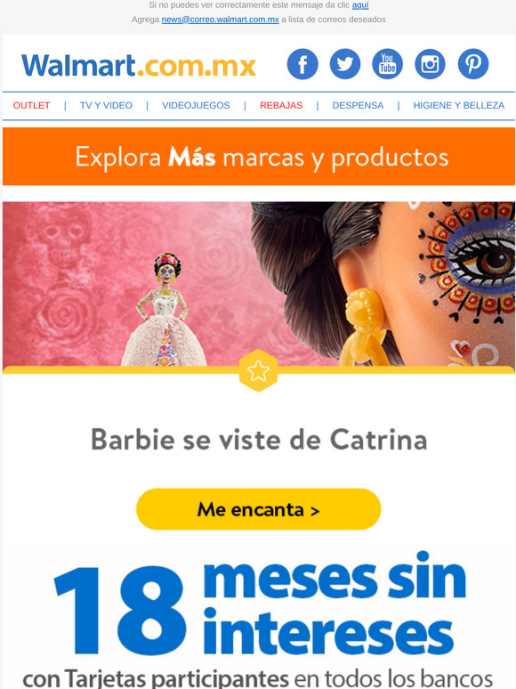Go to the OUTLET menu item
The width and height of the screenshot is (516, 689).
pos(32,105)
